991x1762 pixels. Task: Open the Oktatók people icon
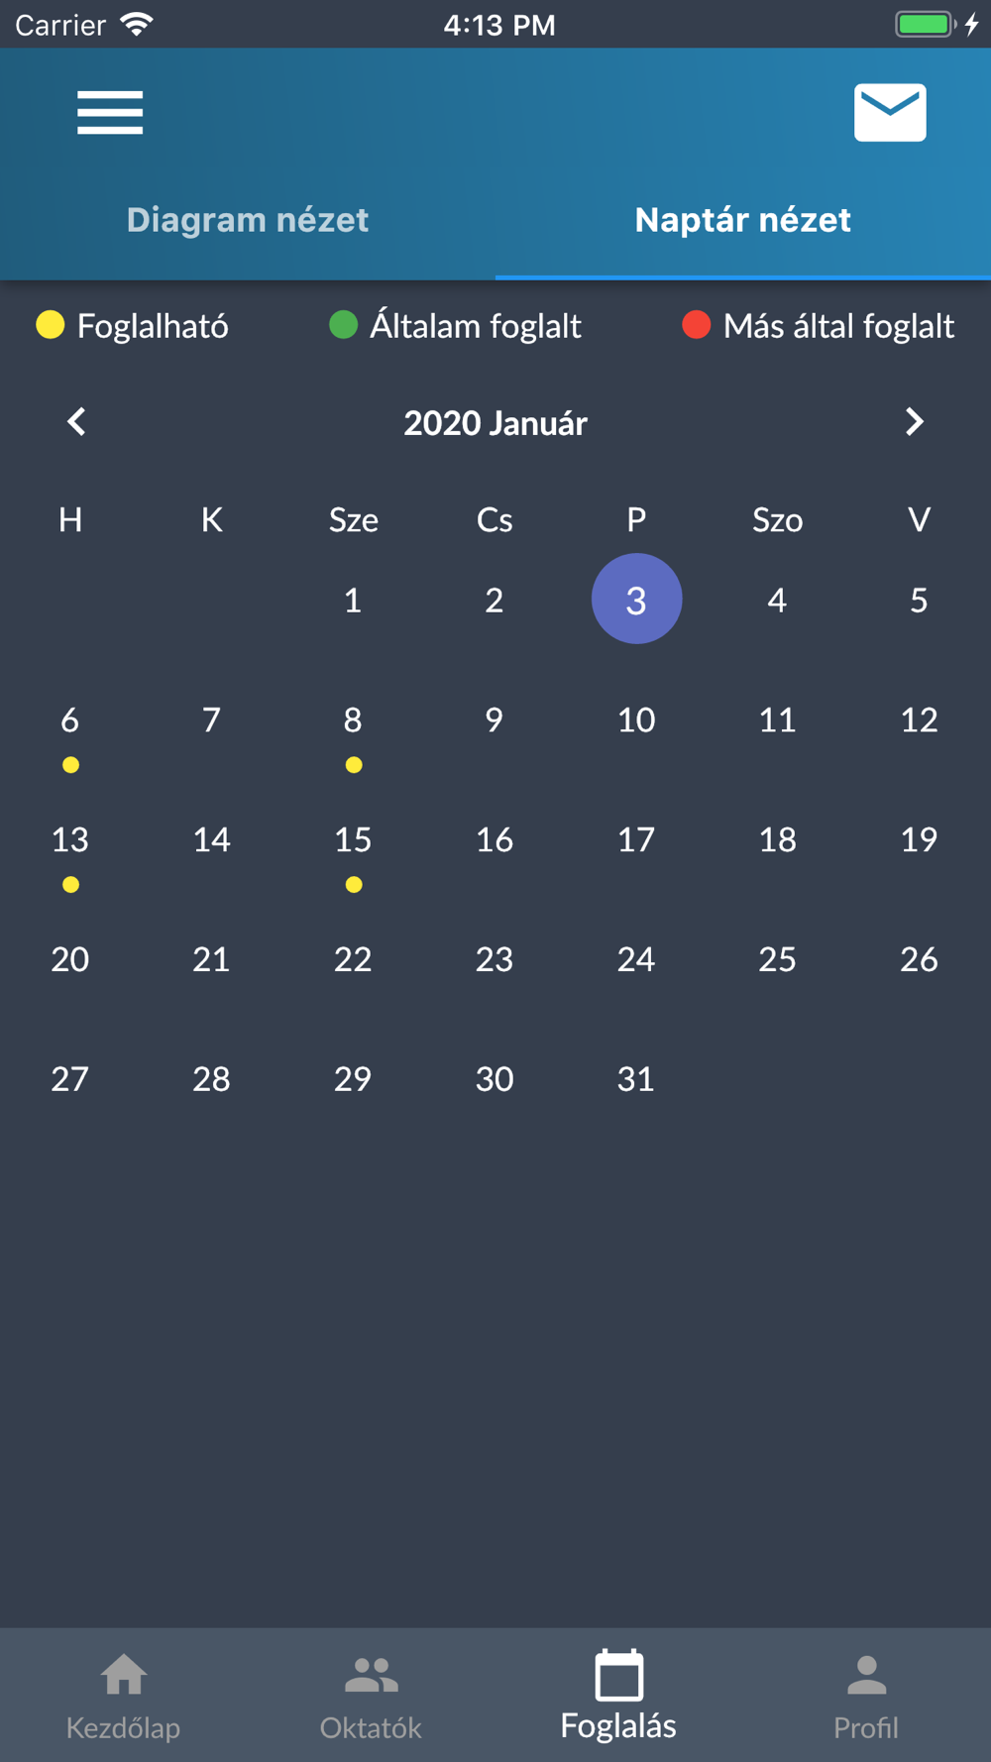[371, 1675]
